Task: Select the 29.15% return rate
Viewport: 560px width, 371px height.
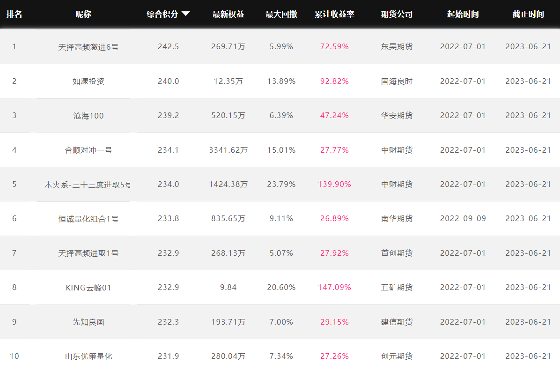Action: coord(334,322)
